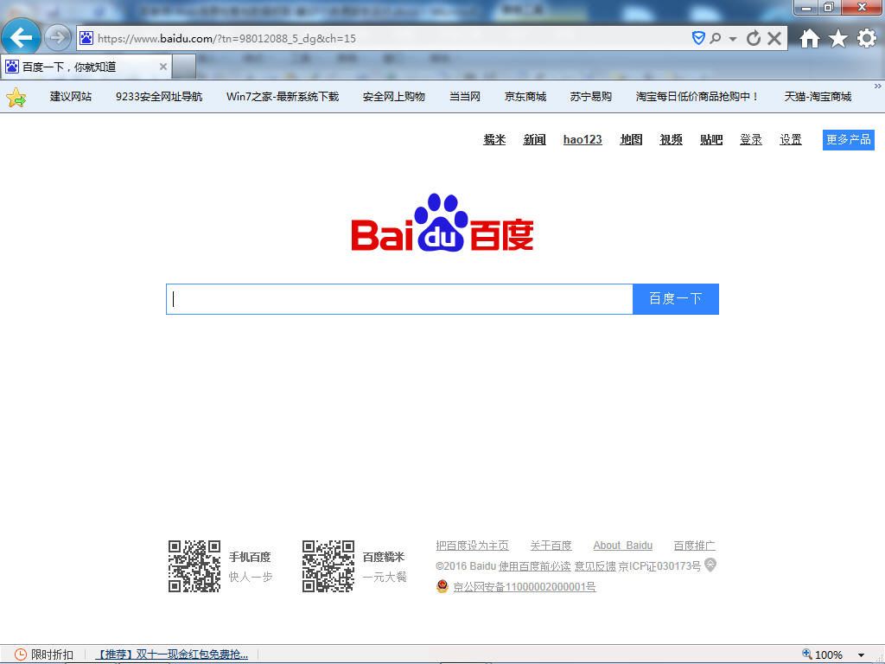Click the 设置 settings link
The height and width of the screenshot is (664, 885).
[x=791, y=139]
